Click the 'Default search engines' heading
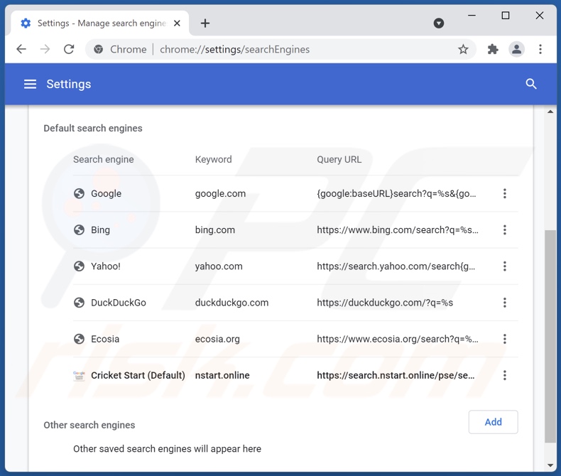The width and height of the screenshot is (561, 476). [x=93, y=128]
